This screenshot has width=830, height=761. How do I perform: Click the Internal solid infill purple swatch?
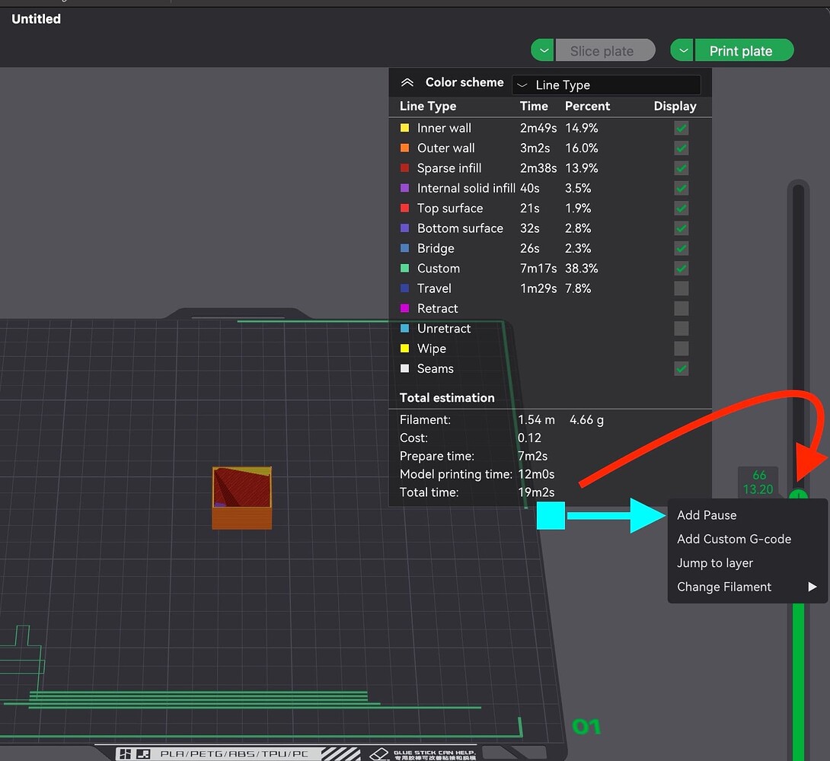(x=404, y=188)
